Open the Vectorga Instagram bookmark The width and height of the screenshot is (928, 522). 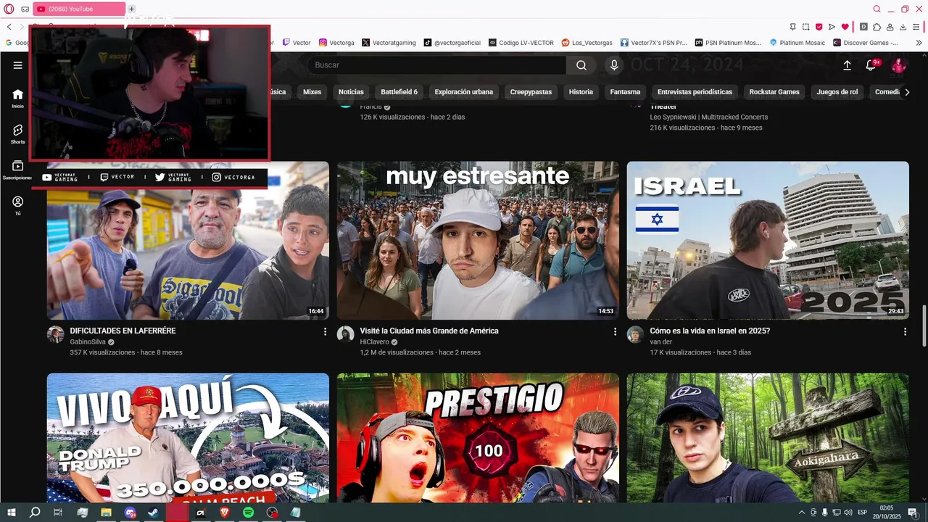tap(336, 43)
